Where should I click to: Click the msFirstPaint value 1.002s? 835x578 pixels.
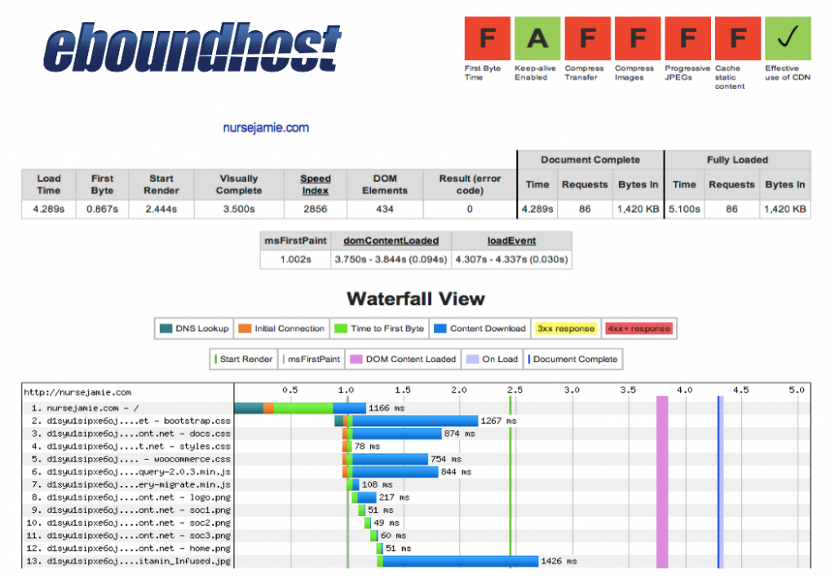[x=295, y=260]
